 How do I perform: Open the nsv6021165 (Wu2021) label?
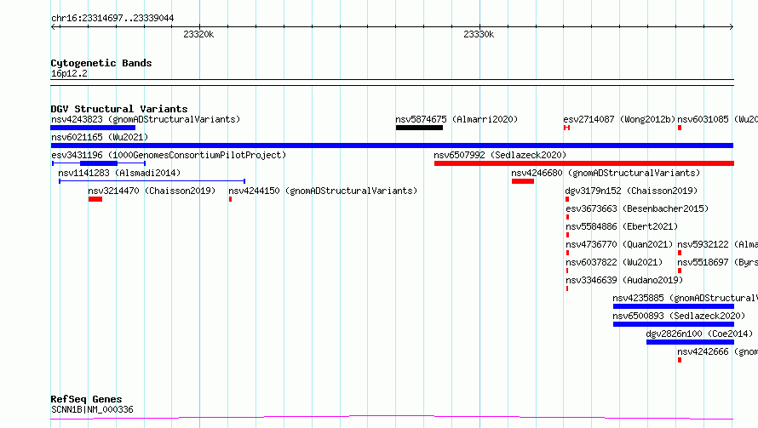[x=100, y=137]
